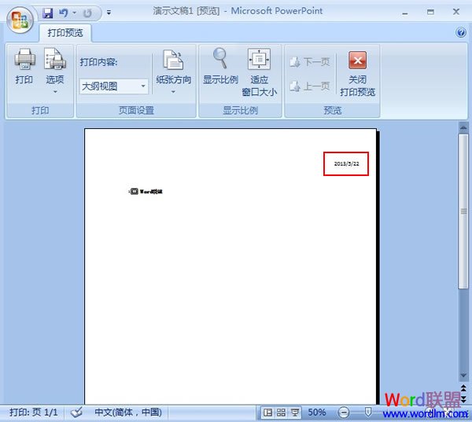
Task: Open the Office button menu
Action: (20, 20)
